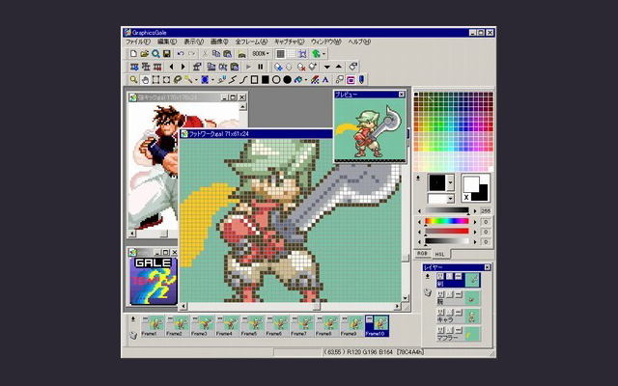Click the Copy icon in main toolbar
Viewport: 618px width, 386px height.
click(x=216, y=54)
